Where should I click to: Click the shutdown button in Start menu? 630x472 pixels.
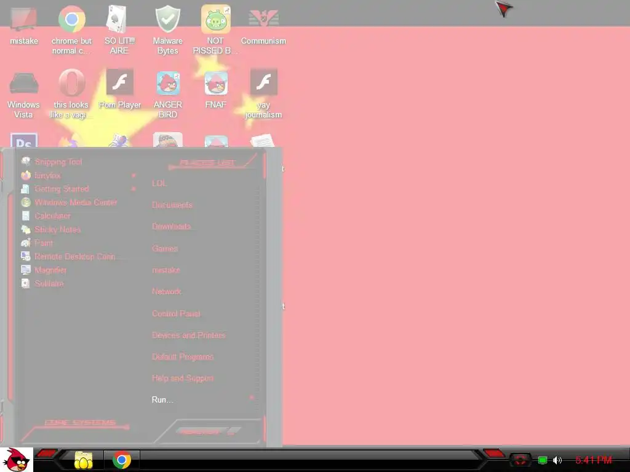tap(200, 431)
